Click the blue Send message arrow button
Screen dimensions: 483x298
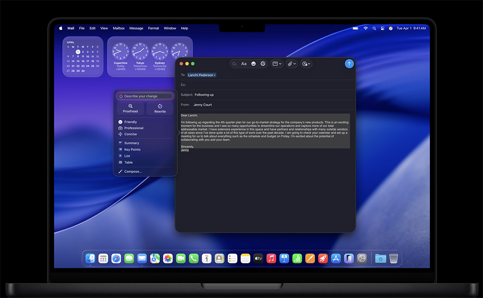349,64
